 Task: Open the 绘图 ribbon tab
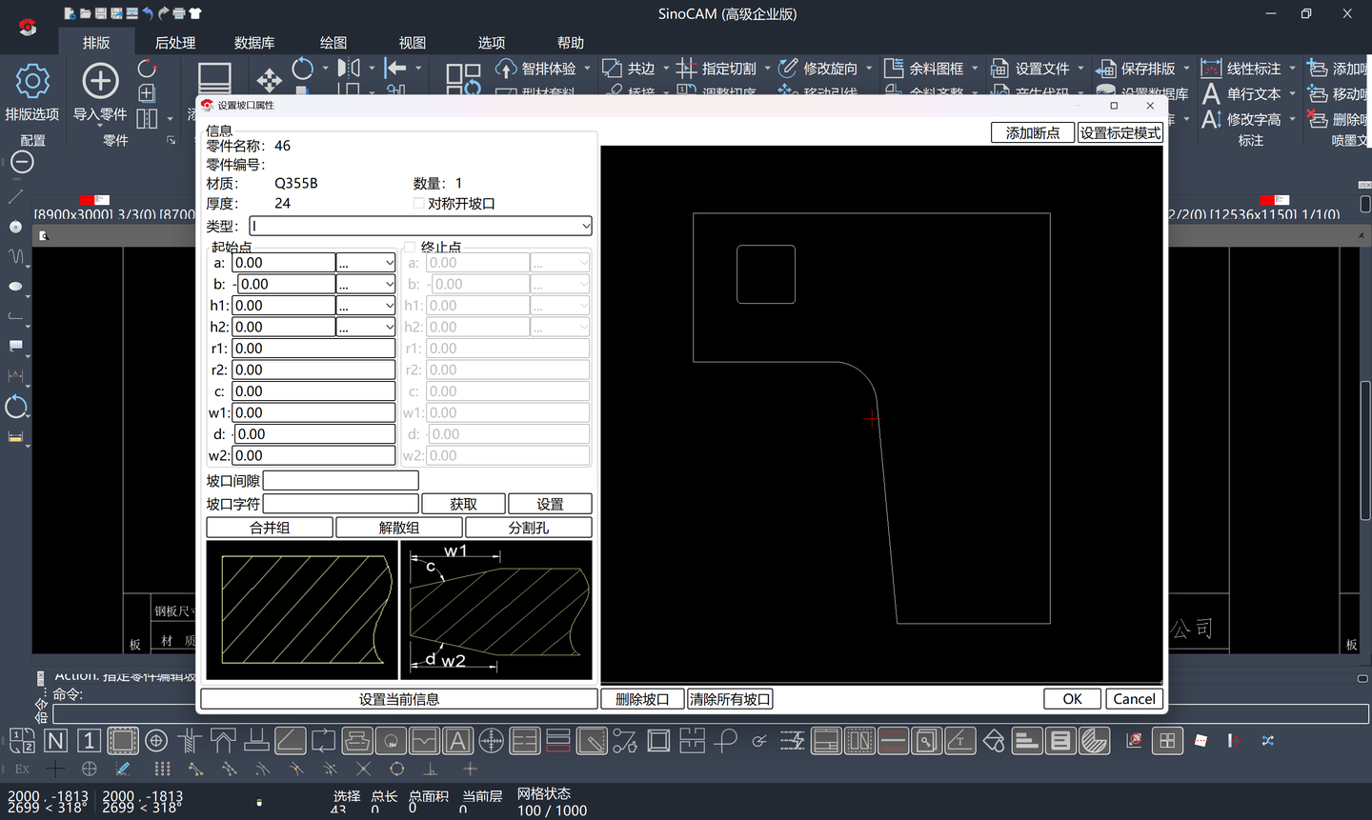(333, 43)
